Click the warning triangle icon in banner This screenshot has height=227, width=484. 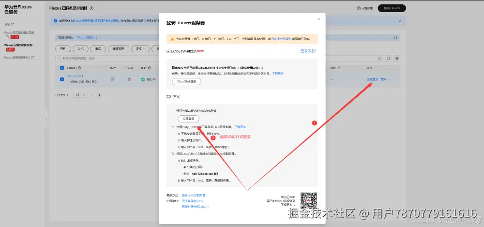[x=172, y=39]
